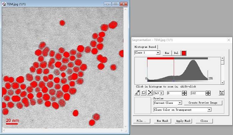The width and height of the screenshot is (233, 135).
Task: Switch to the Histogram Based tab
Action: (145, 47)
